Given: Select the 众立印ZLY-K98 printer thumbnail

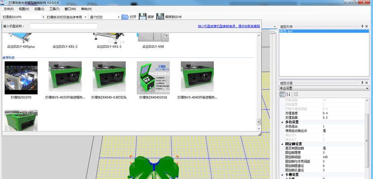Looking at the screenshot, I should (153, 37).
